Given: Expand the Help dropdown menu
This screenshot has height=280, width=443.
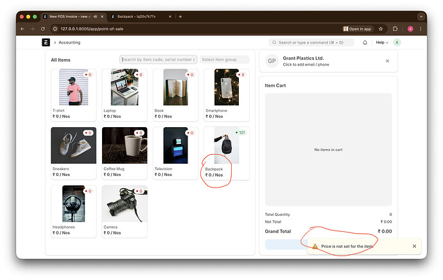Looking at the screenshot, I should pyautogui.click(x=383, y=42).
